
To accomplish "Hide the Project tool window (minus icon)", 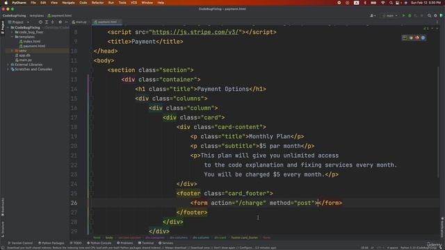I will click(66, 22).
